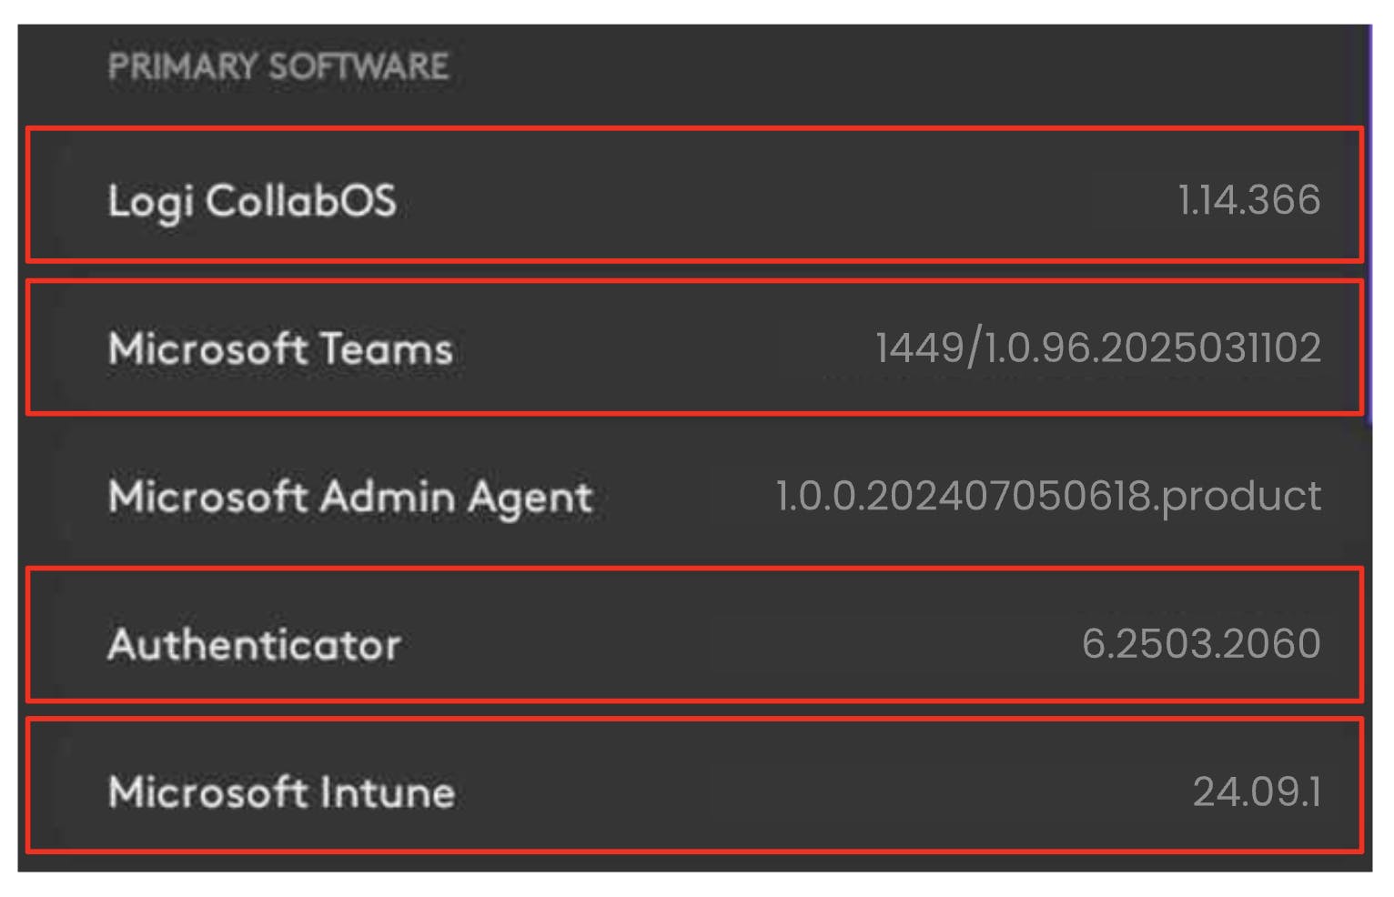Click the Authenticator version 6.2503.2060
The image size is (1394, 897).
pos(1200,645)
